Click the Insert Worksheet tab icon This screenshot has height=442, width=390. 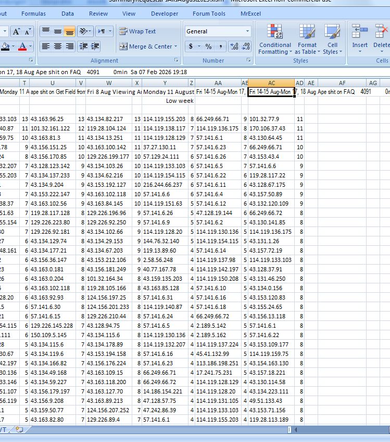coord(19,429)
